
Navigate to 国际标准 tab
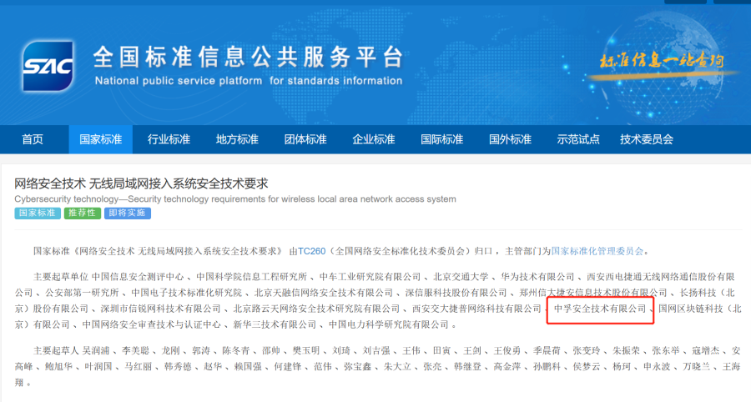point(441,139)
